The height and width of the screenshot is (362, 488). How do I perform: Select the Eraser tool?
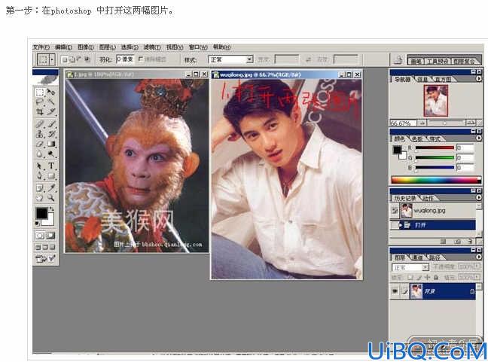point(40,144)
